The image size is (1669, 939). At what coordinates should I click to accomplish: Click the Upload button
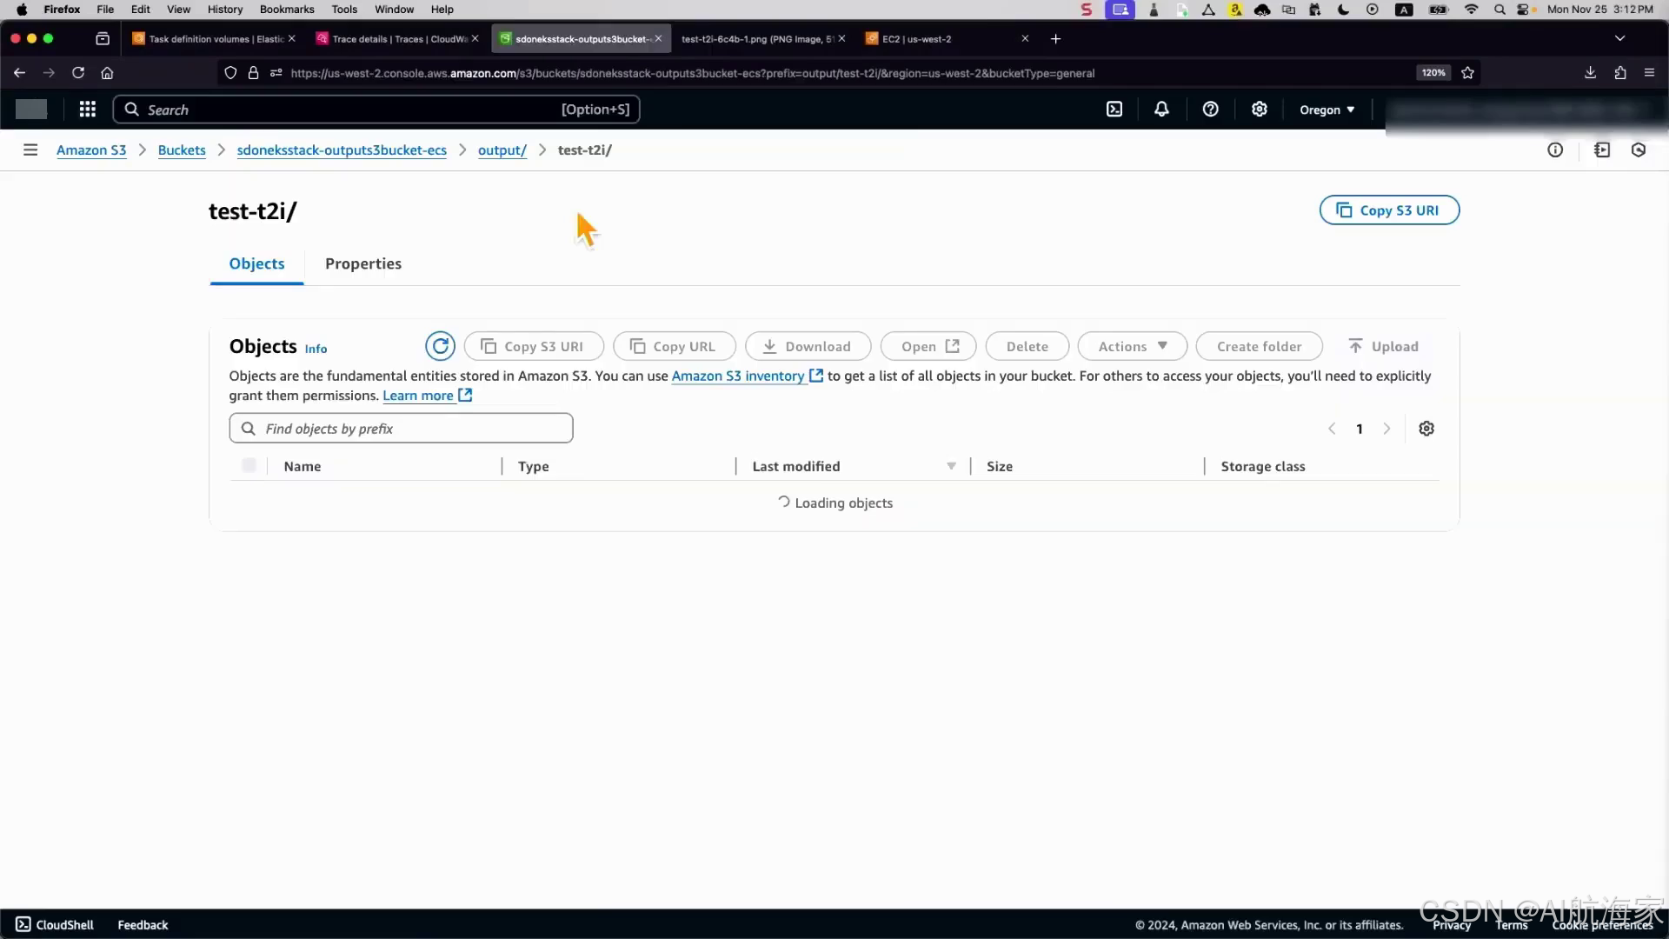1383,346
